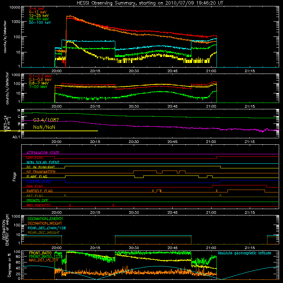Select the 50-100 keV legend label
Viewport: 283px width, 283px height.
[40, 22]
